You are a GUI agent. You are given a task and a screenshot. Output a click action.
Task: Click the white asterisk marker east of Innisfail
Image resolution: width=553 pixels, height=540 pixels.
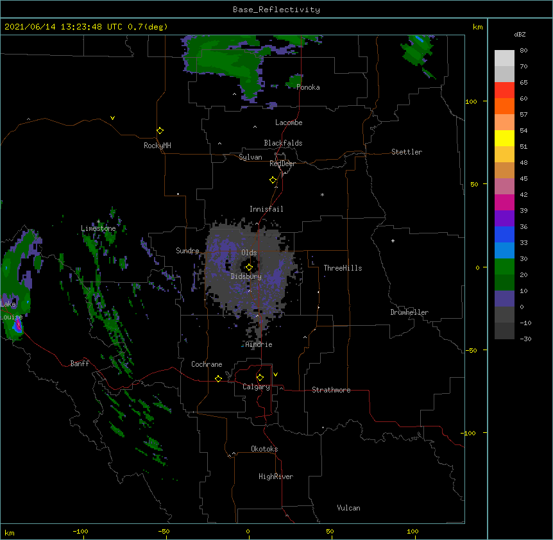tap(322, 194)
